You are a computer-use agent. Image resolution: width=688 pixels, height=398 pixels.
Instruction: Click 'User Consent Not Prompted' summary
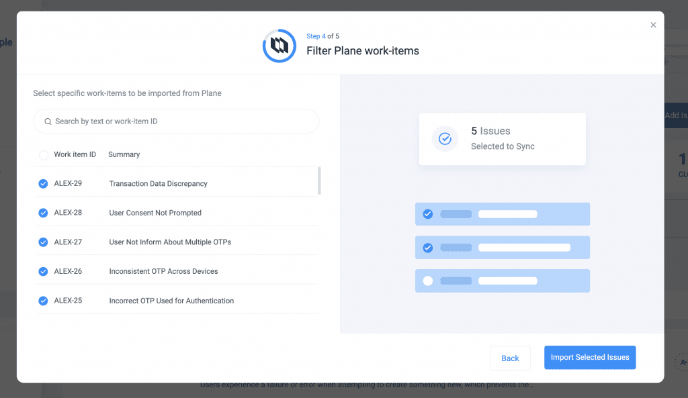[x=155, y=213]
